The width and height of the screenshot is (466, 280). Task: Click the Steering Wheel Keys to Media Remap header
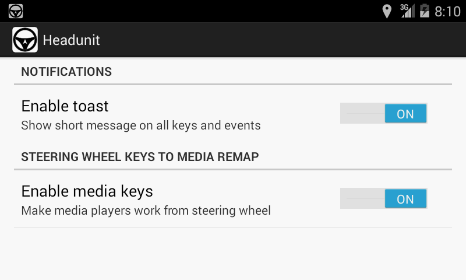(x=140, y=157)
